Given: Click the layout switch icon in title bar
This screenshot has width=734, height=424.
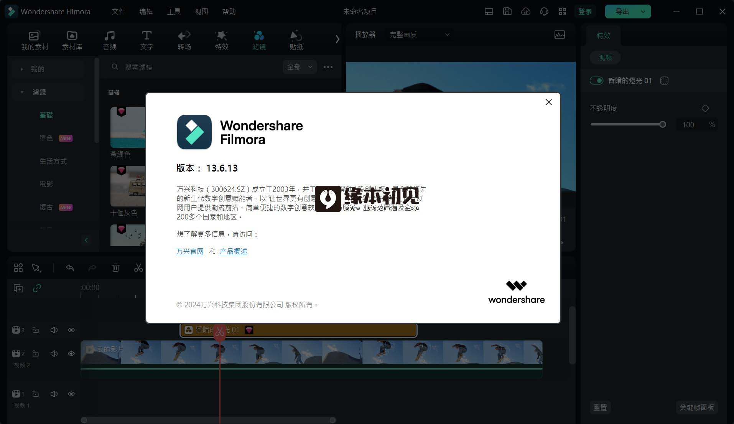Looking at the screenshot, I should (489, 12).
